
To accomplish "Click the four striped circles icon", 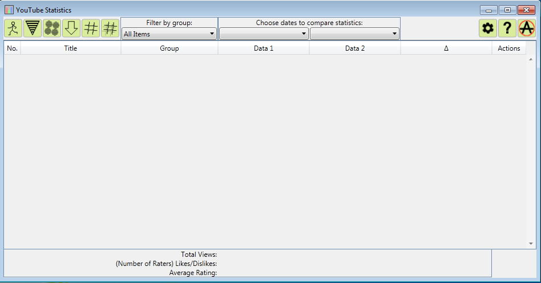I will click(52, 28).
